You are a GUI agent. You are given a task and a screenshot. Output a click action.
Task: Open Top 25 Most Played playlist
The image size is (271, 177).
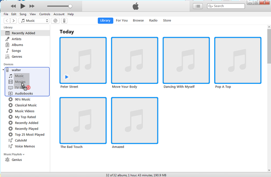30,134
